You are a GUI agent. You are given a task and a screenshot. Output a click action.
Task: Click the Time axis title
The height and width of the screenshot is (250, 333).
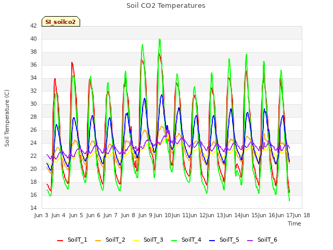294,223
